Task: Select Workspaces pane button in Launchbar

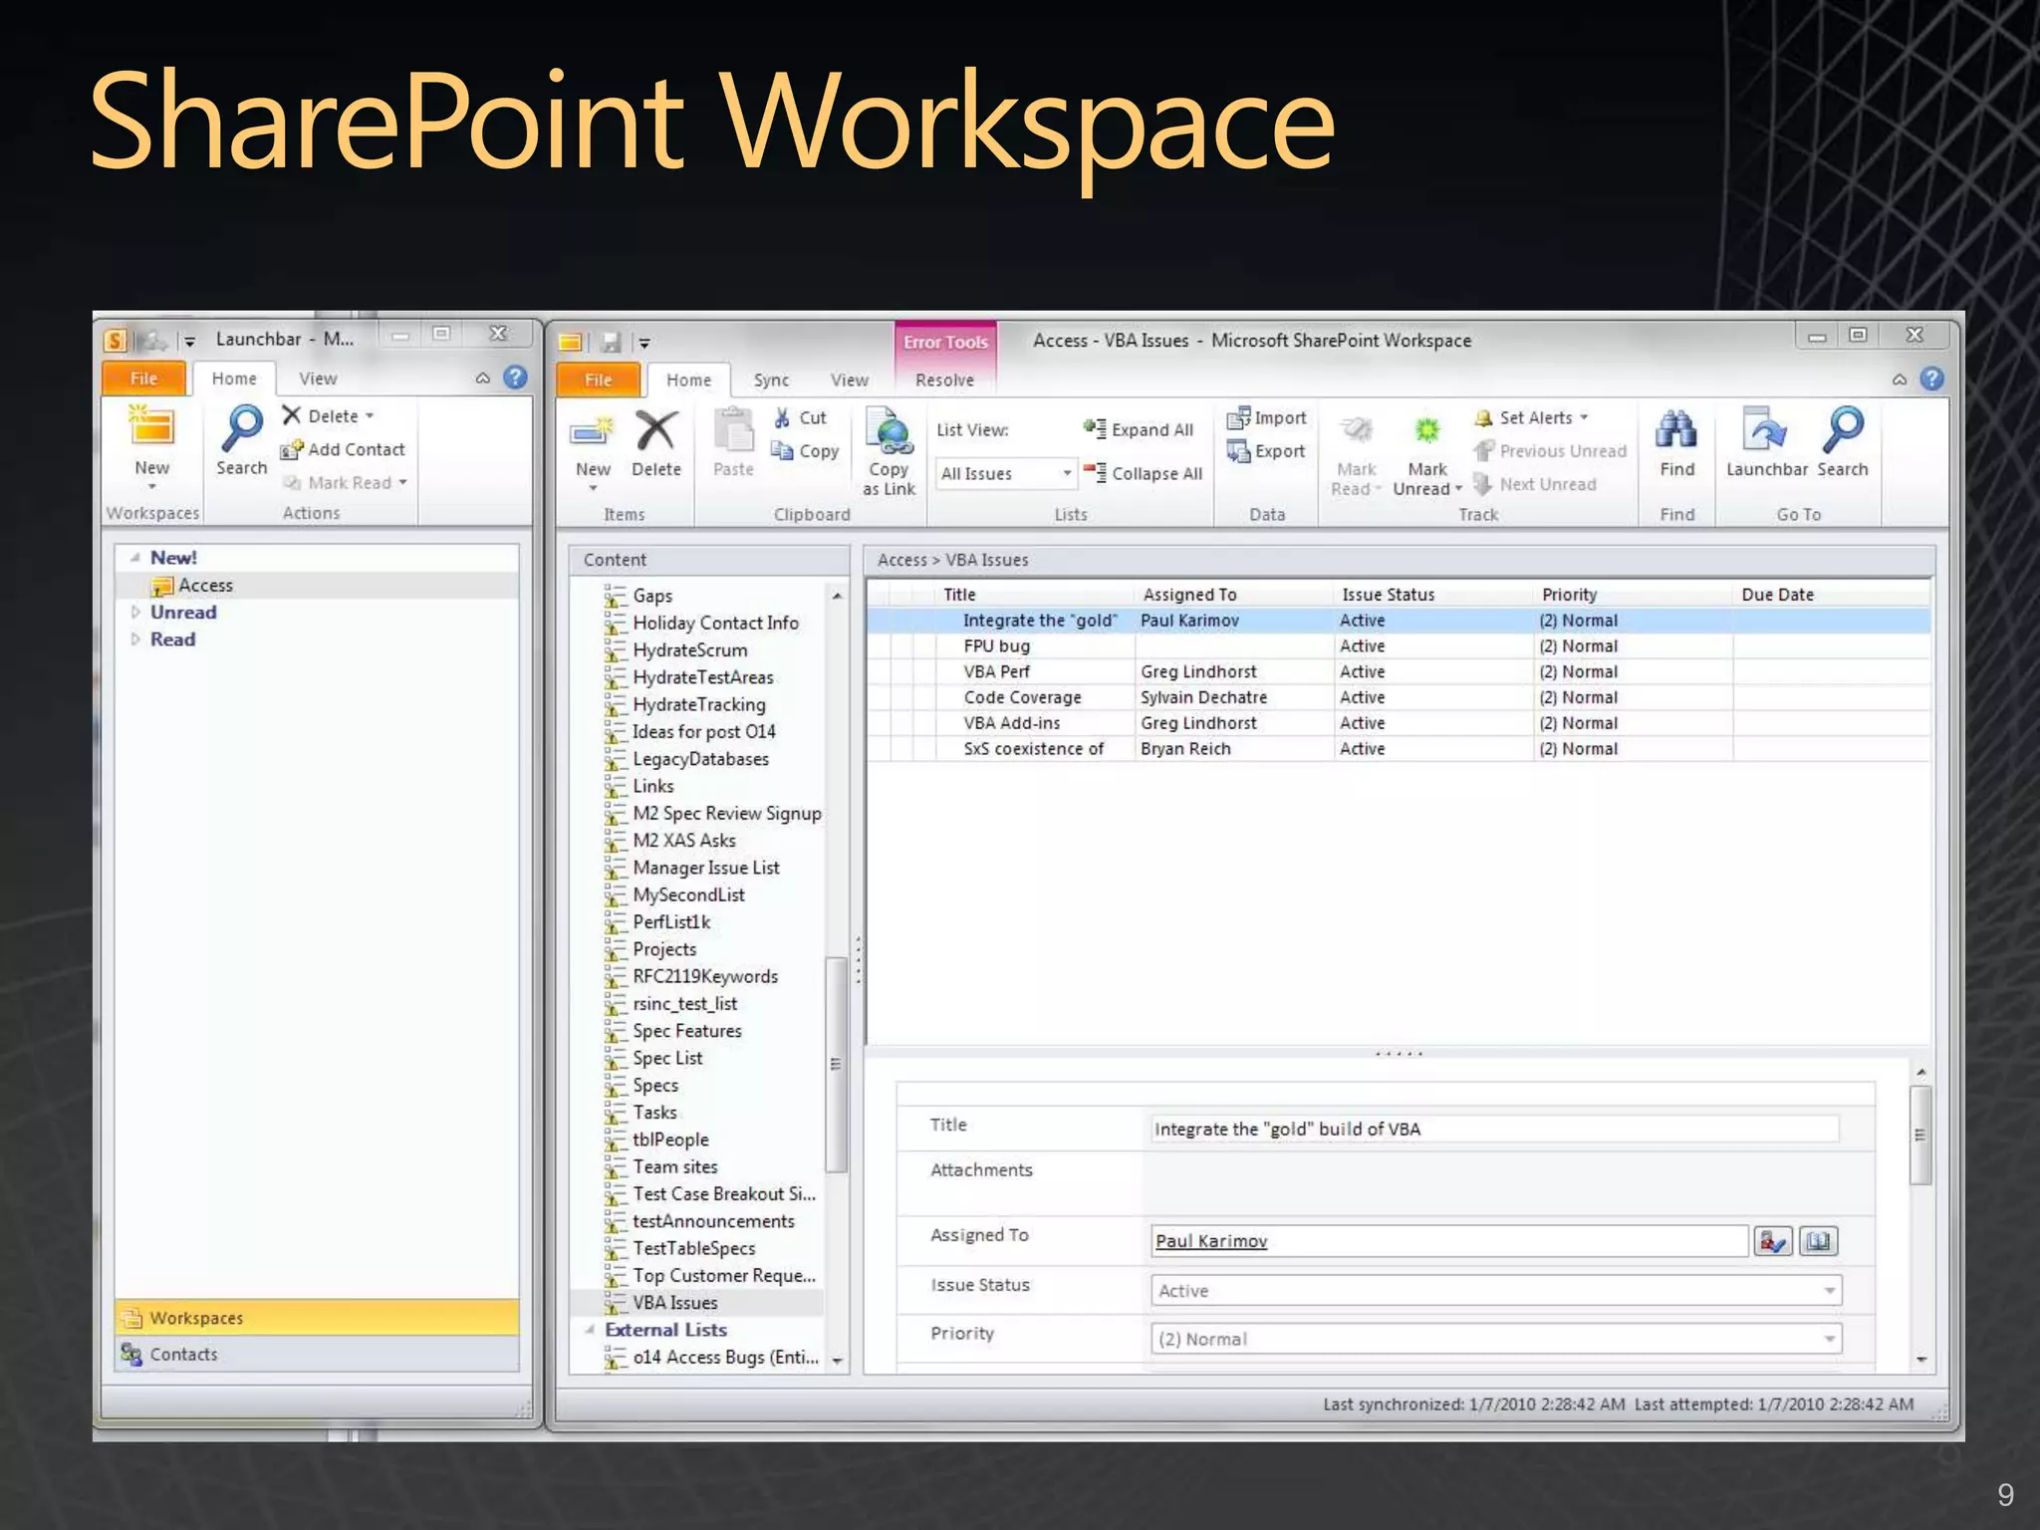Action: pyautogui.click(x=317, y=1318)
